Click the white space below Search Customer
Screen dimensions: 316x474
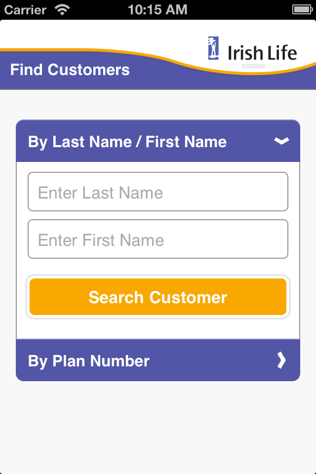click(x=158, y=328)
